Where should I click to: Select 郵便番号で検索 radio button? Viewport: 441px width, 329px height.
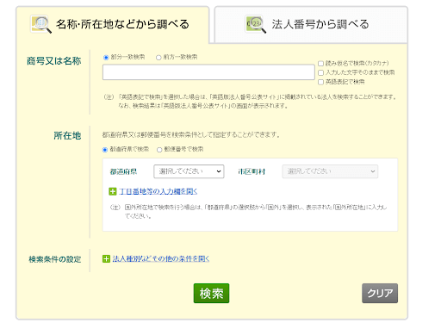pyautogui.click(x=159, y=150)
